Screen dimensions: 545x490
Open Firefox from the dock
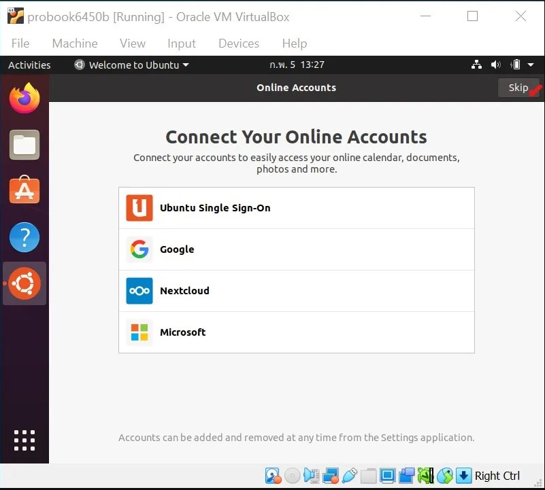point(24,97)
